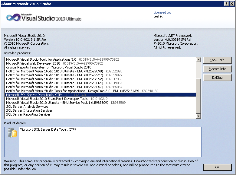Select Service Pack 1 (KB983509) row
The height and width of the screenshot is (175, 236).
[100, 103]
